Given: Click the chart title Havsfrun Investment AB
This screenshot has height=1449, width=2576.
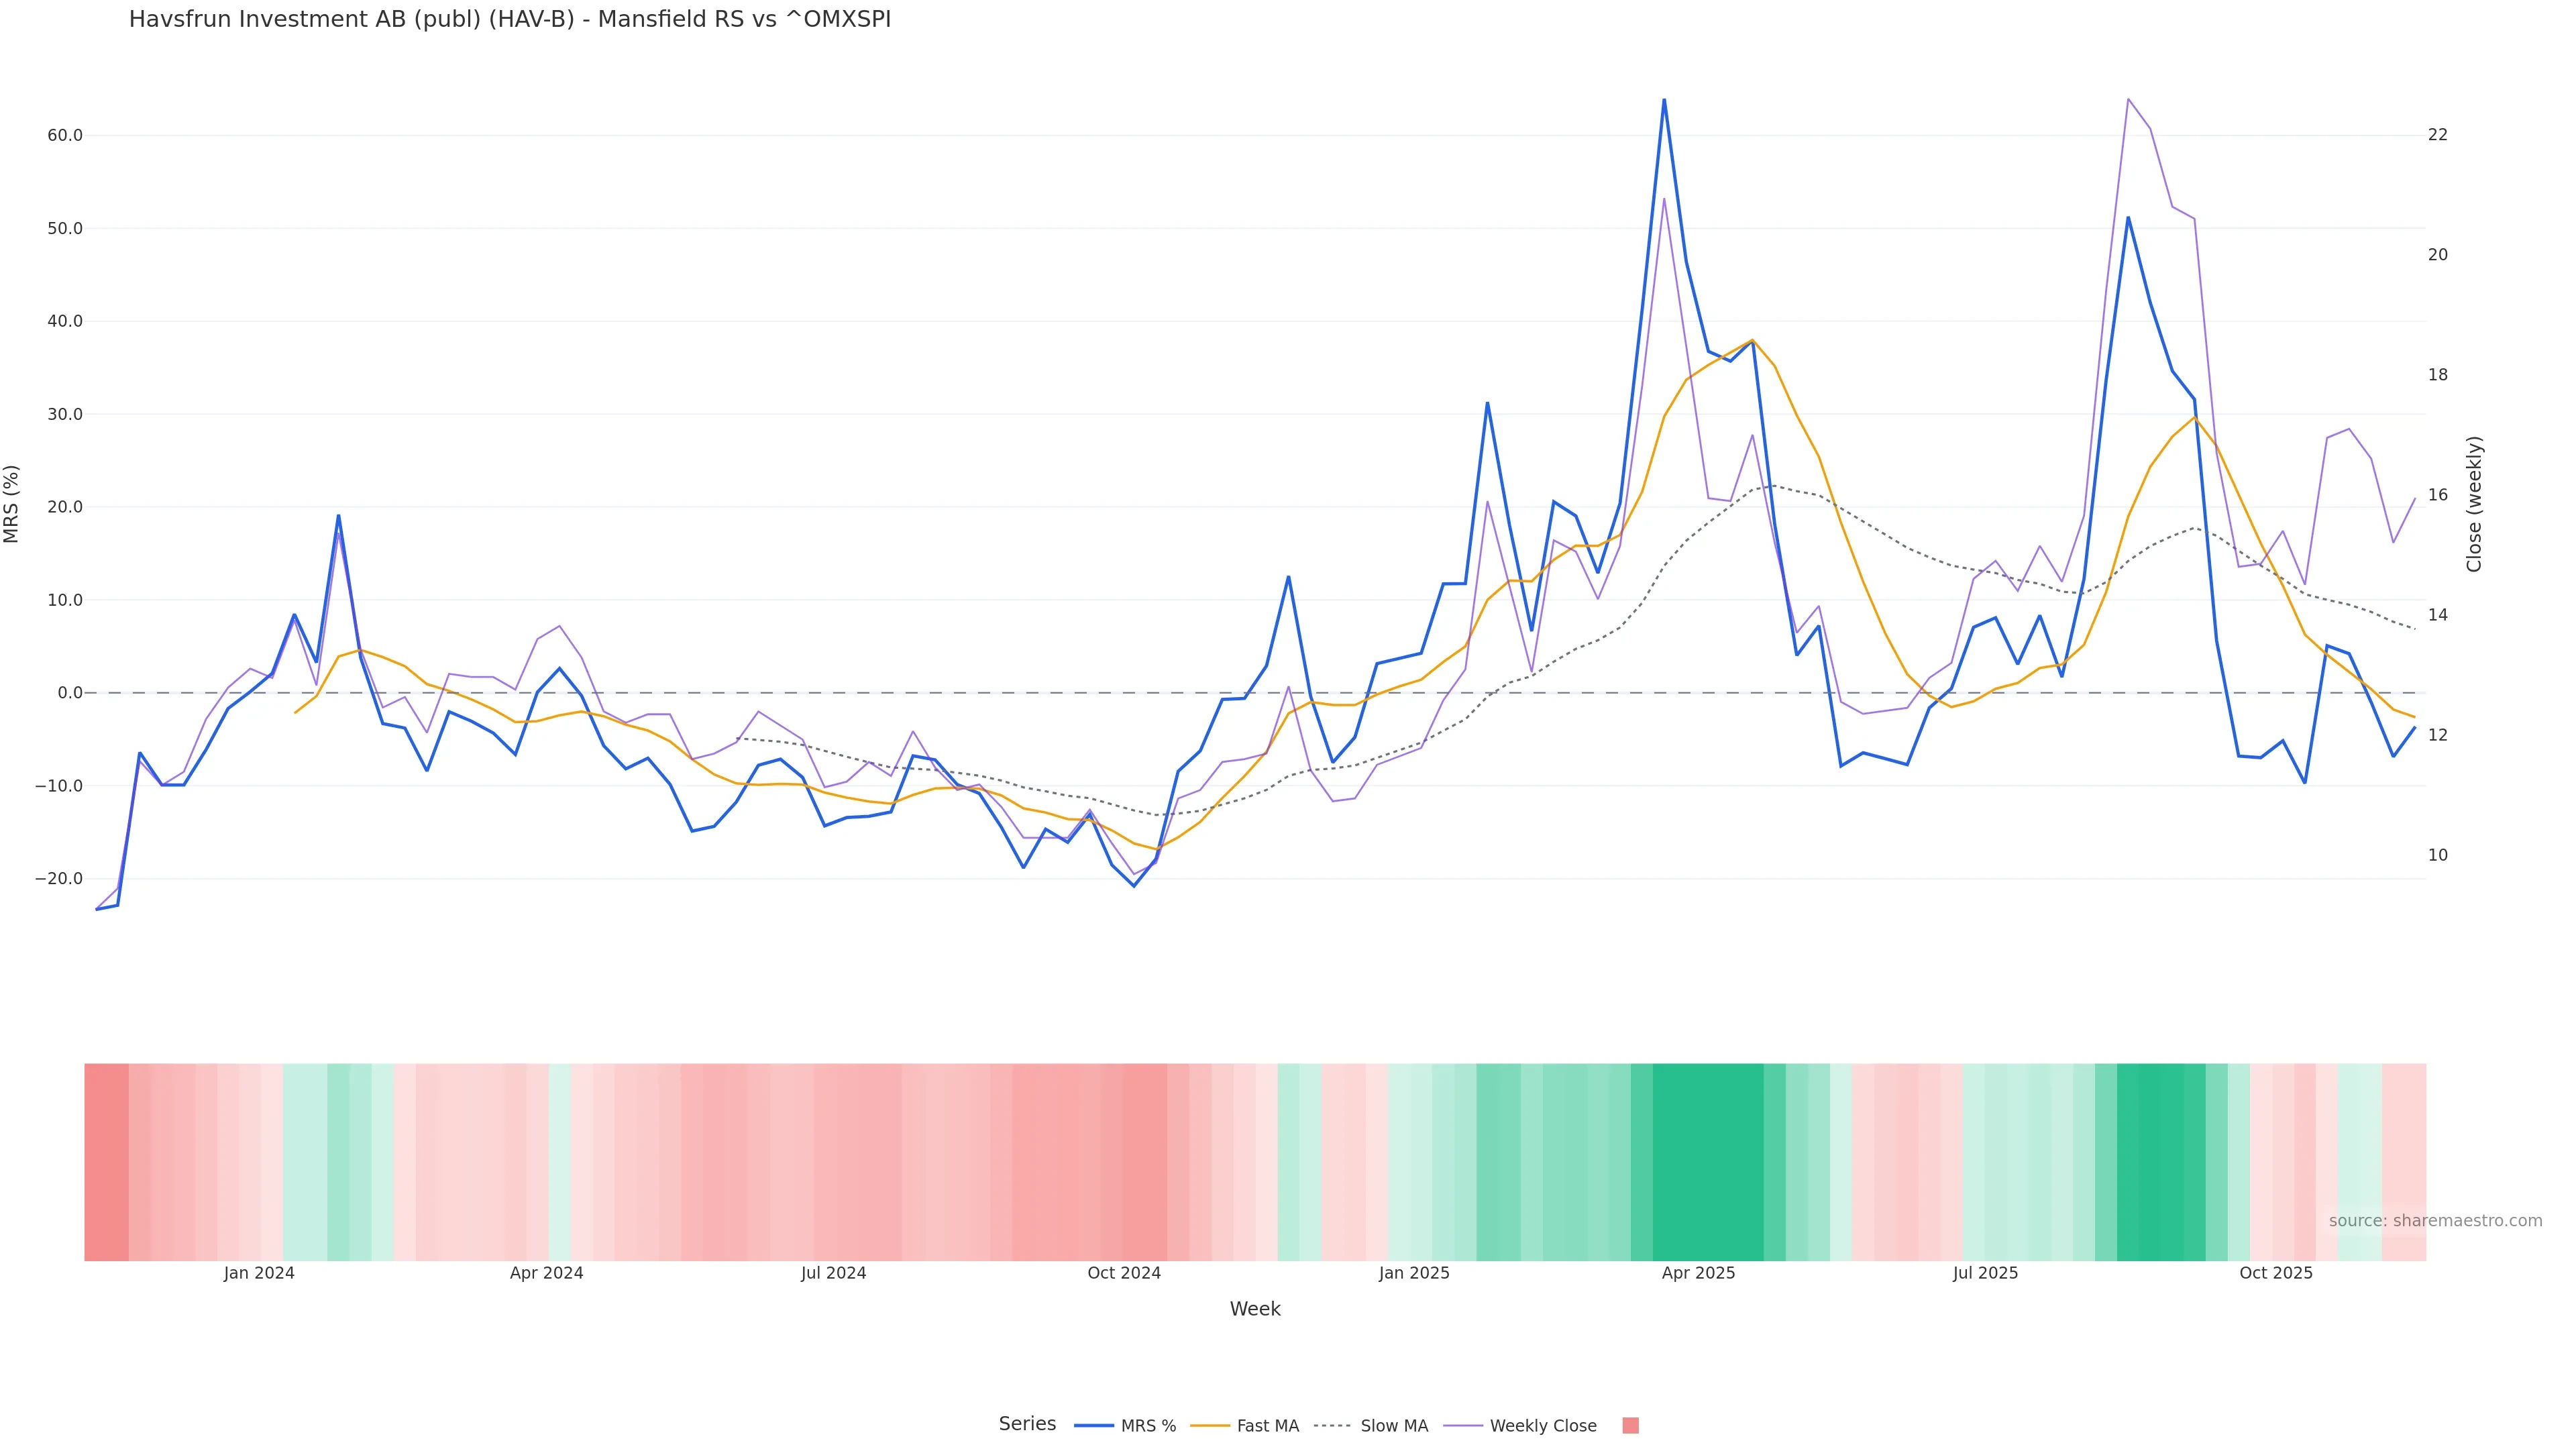Looking at the screenshot, I should (x=509, y=19).
